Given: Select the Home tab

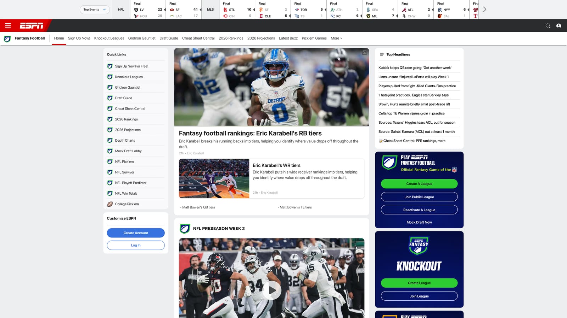Looking at the screenshot, I should click(x=59, y=38).
